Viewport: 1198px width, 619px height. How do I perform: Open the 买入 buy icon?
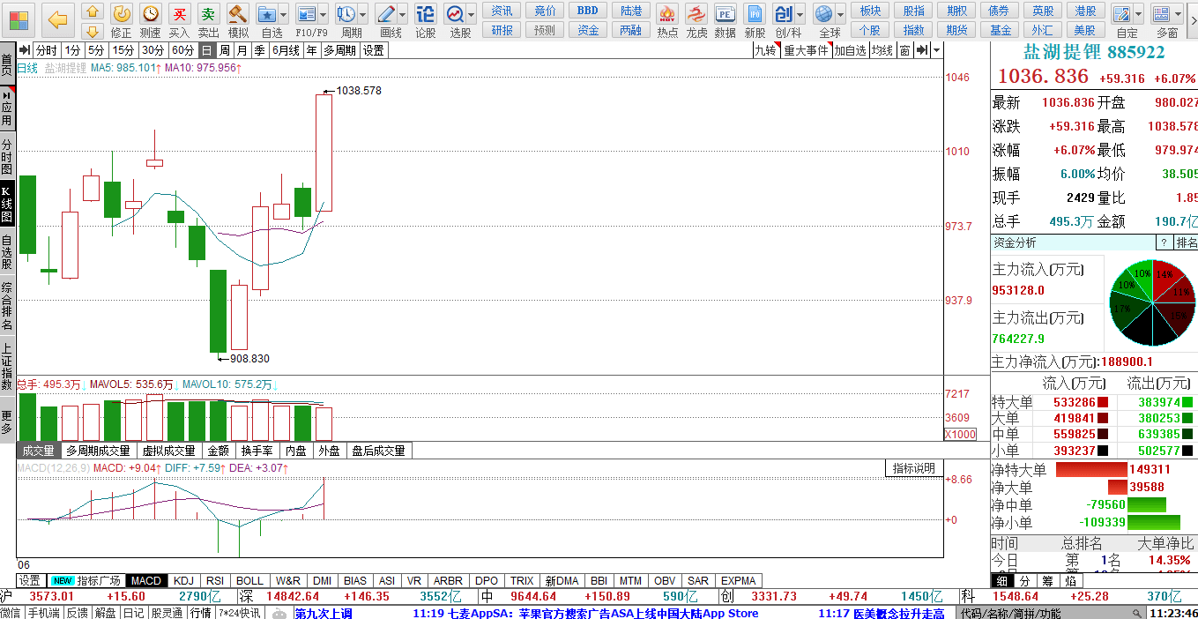[x=180, y=14]
